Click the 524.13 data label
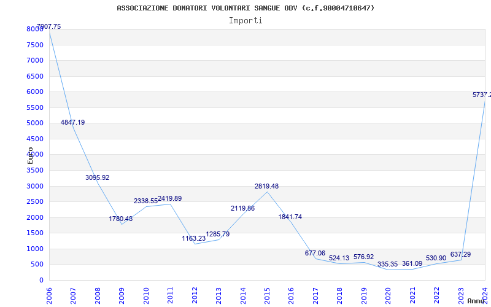The height and width of the screenshot is (307, 491). 339,258
